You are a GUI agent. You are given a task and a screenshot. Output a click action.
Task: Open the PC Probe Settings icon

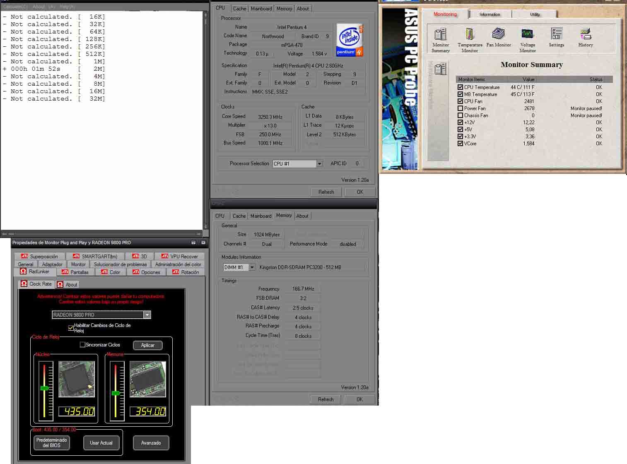[556, 34]
